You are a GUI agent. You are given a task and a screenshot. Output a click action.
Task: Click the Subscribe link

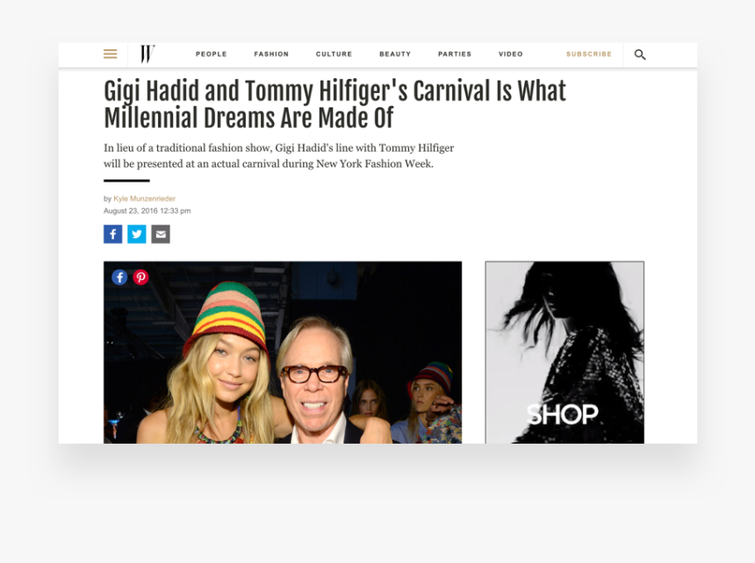coord(589,53)
